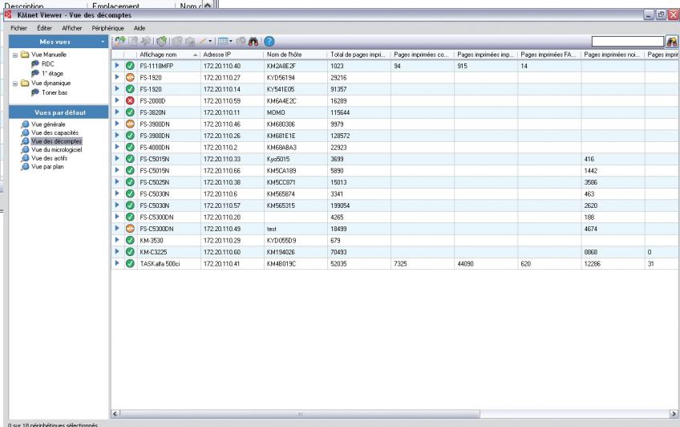Sort by Pages imprimées FA... column
The width and height of the screenshot is (680, 427).
548,55
